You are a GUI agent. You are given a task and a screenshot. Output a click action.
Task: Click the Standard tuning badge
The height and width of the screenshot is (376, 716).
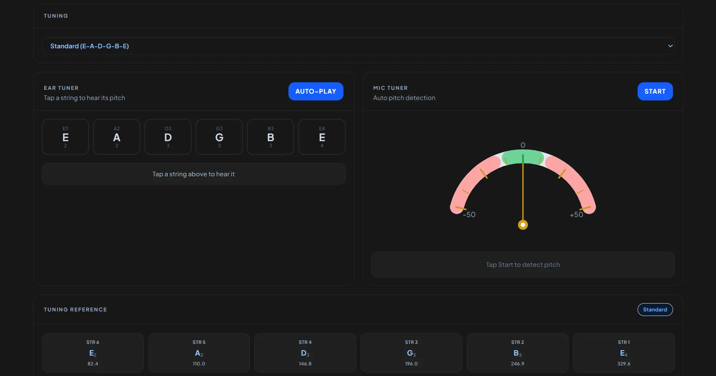(655, 310)
